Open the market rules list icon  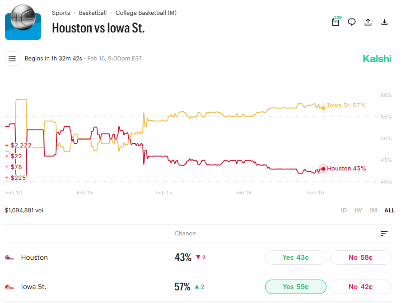[12, 59]
